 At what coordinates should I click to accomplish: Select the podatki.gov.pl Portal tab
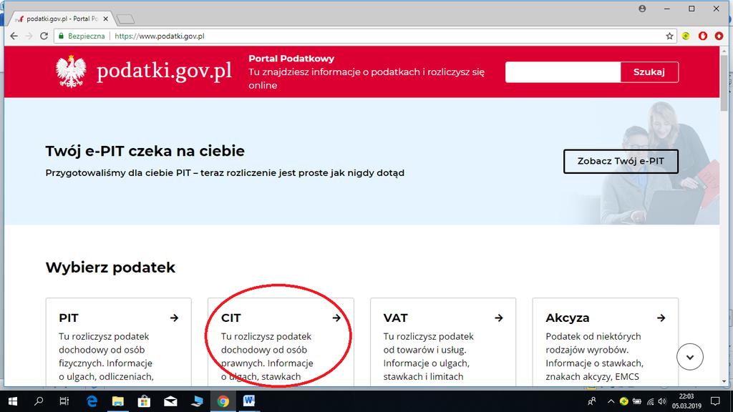pos(61,19)
